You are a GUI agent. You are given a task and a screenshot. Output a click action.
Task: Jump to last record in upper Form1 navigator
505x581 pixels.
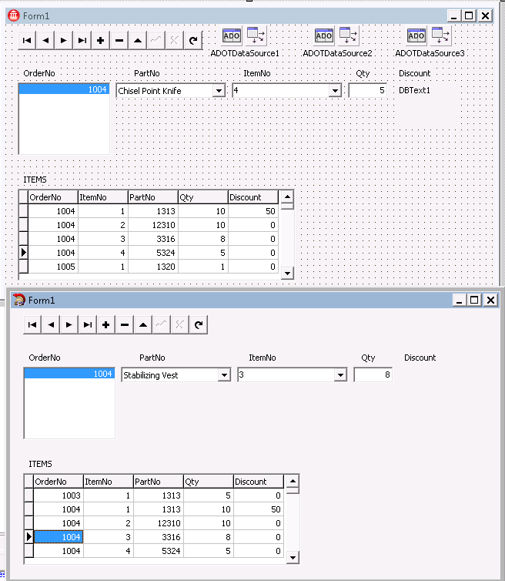(82, 40)
